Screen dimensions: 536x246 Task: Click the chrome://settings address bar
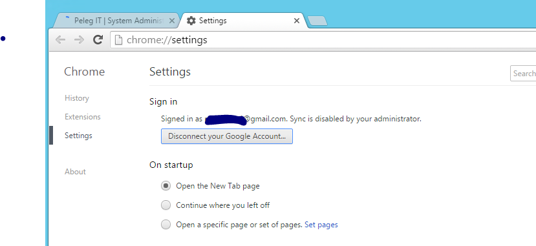pyautogui.click(x=323, y=40)
